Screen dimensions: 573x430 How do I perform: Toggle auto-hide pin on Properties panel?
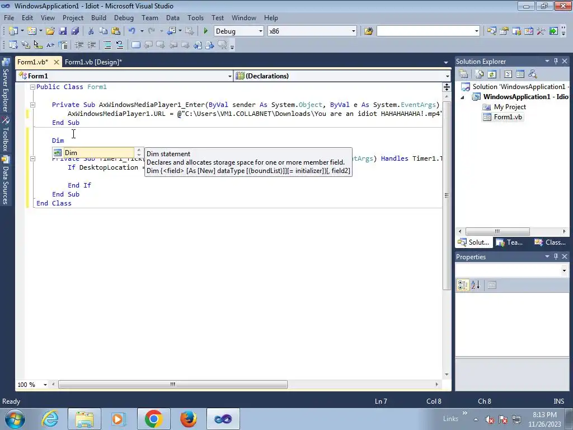[556, 256]
